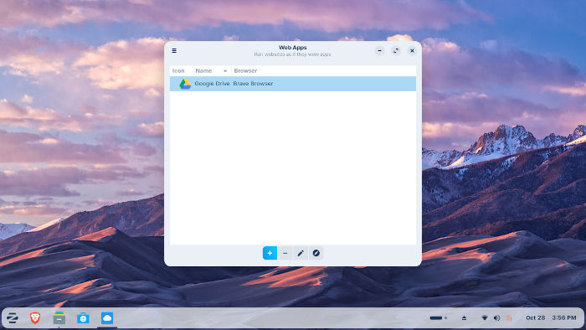Click Brave Browser cell in row
Screen dimensions: 586x330
click(x=253, y=84)
